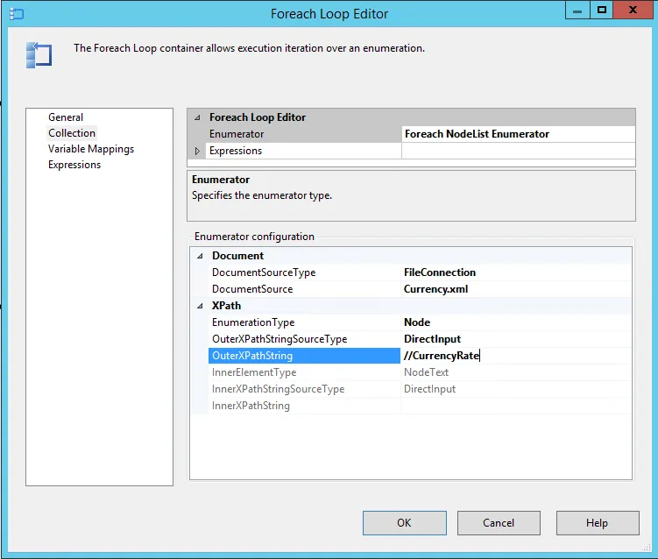This screenshot has width=658, height=559.
Task: Open the Variable Mappings page
Action: point(91,149)
